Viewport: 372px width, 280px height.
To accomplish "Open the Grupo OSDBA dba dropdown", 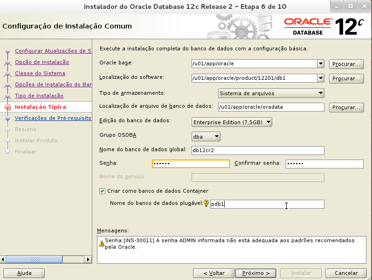I will pyautogui.click(x=206, y=137).
